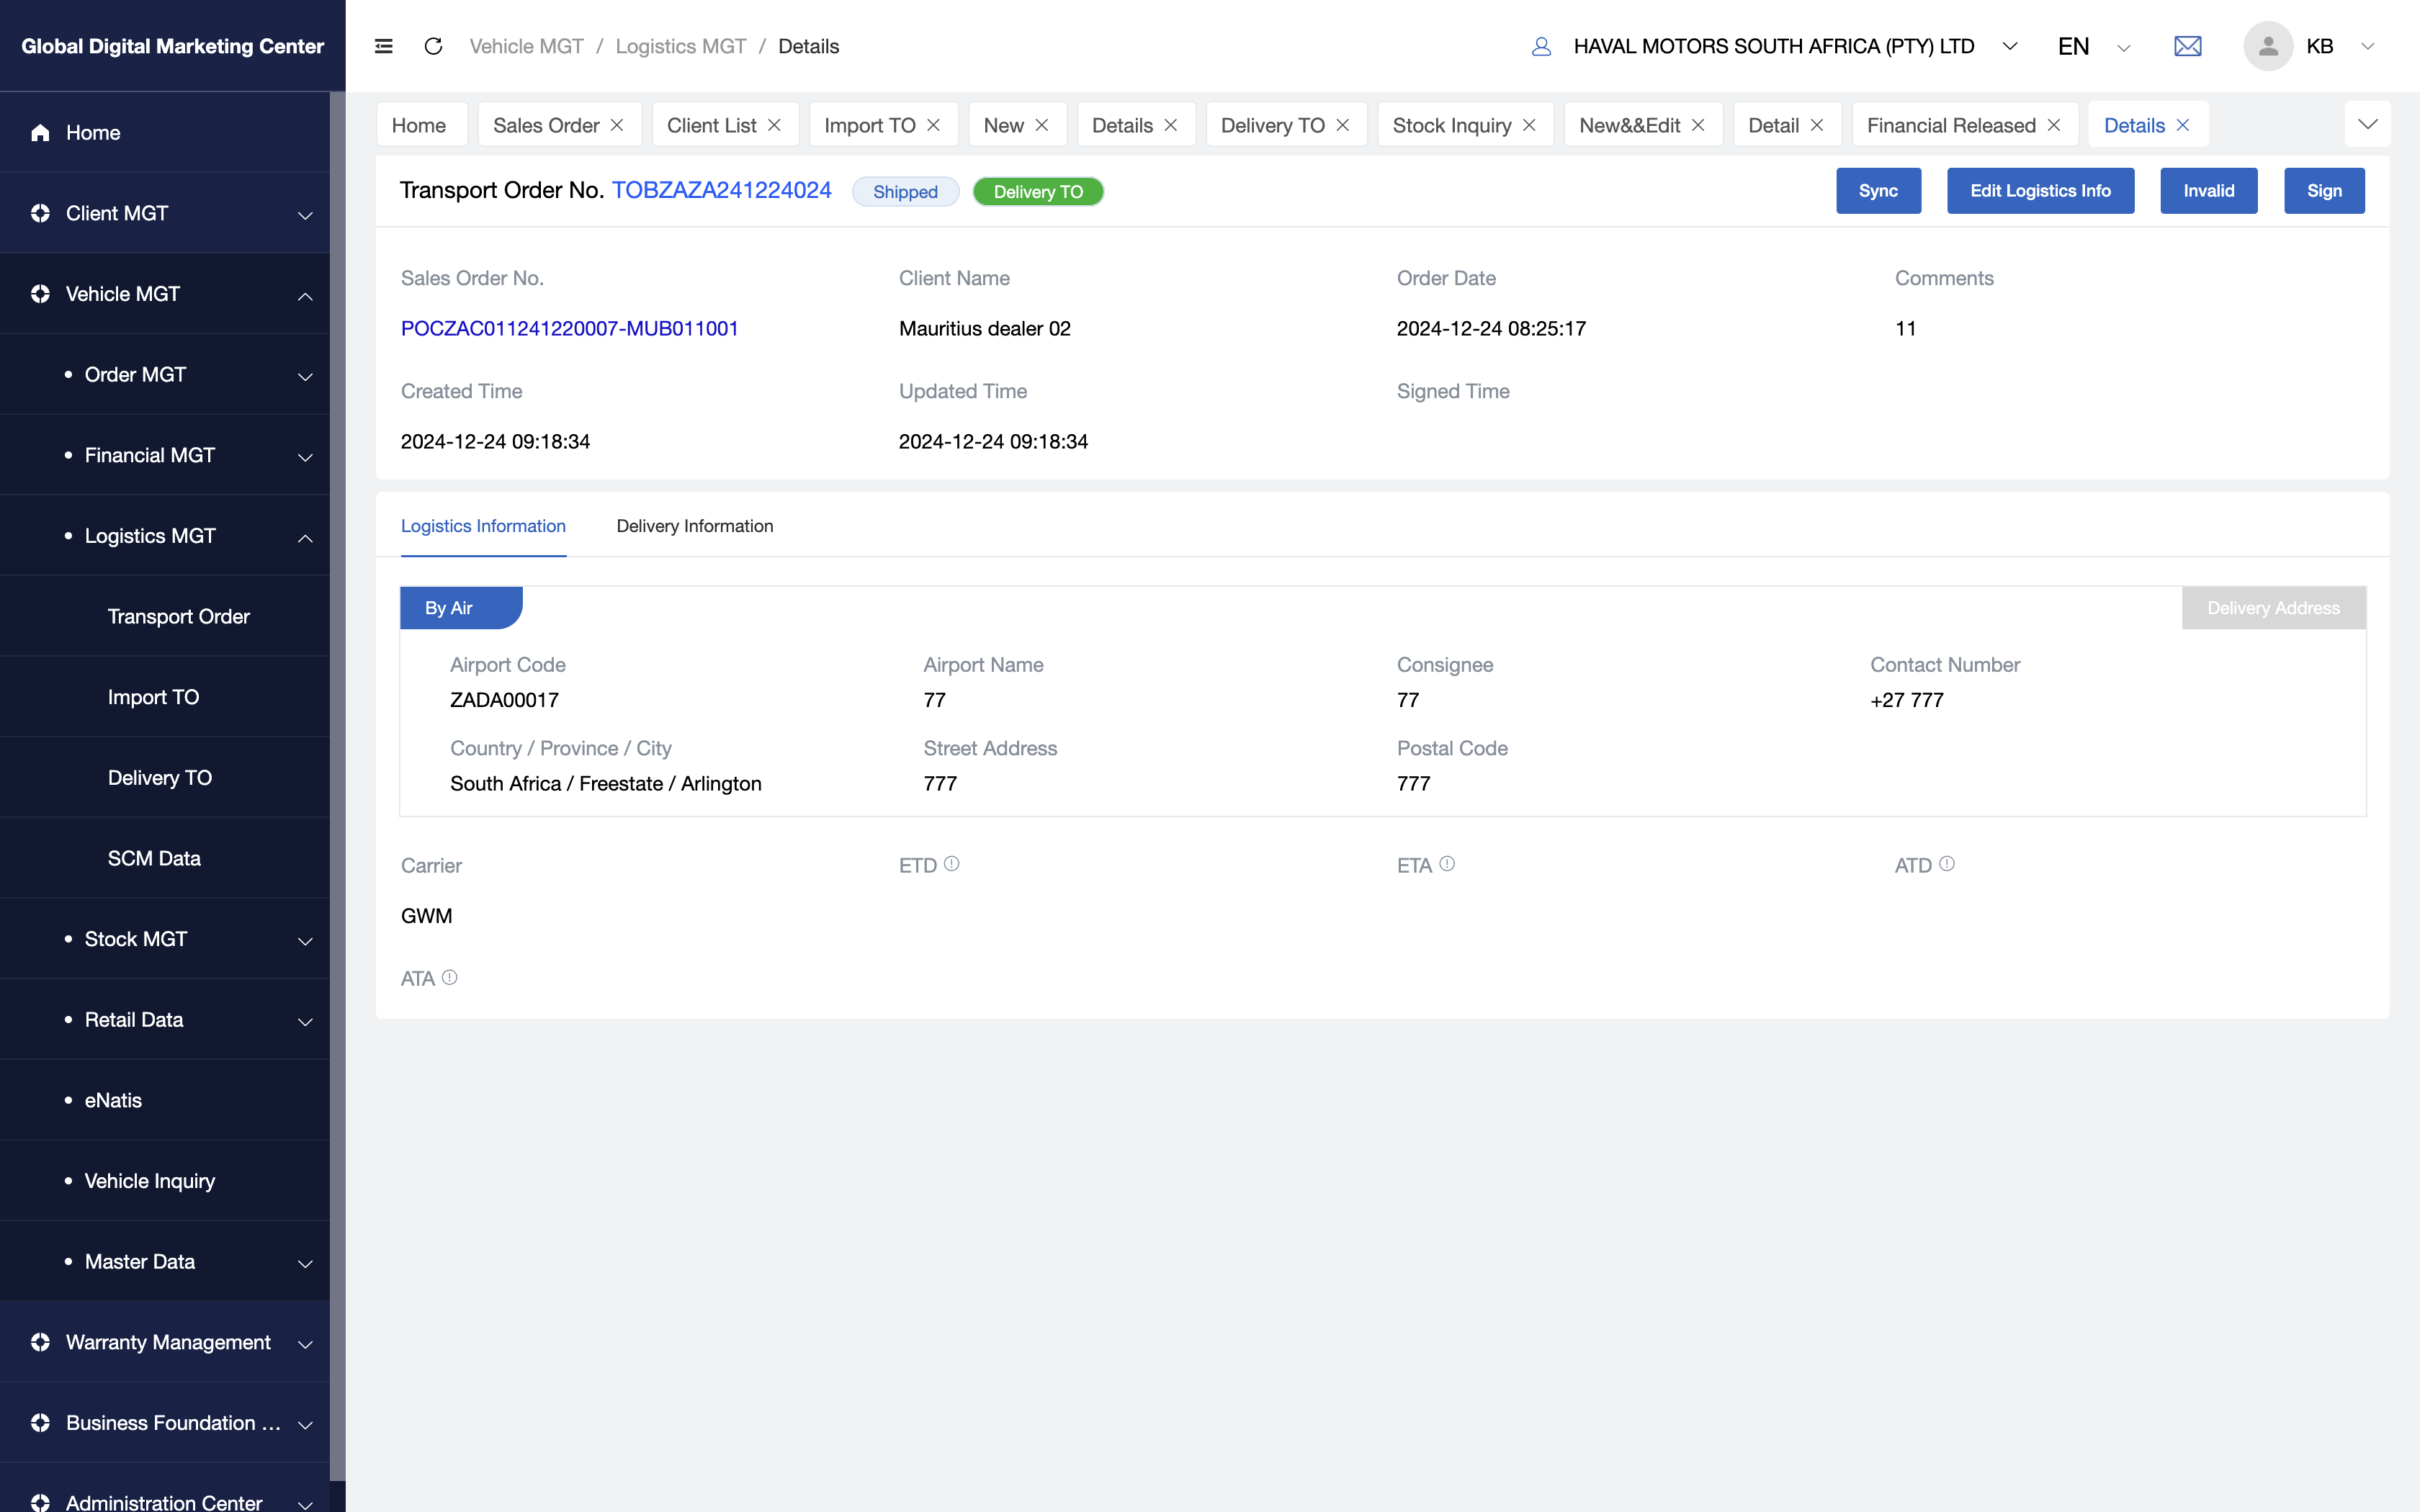Click the ETD info icon

pos(951,864)
